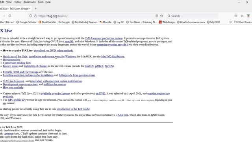This screenshot has height=142, width=252.
Task: Click the pdfTeX details link
Action: click(x=99, y=66)
